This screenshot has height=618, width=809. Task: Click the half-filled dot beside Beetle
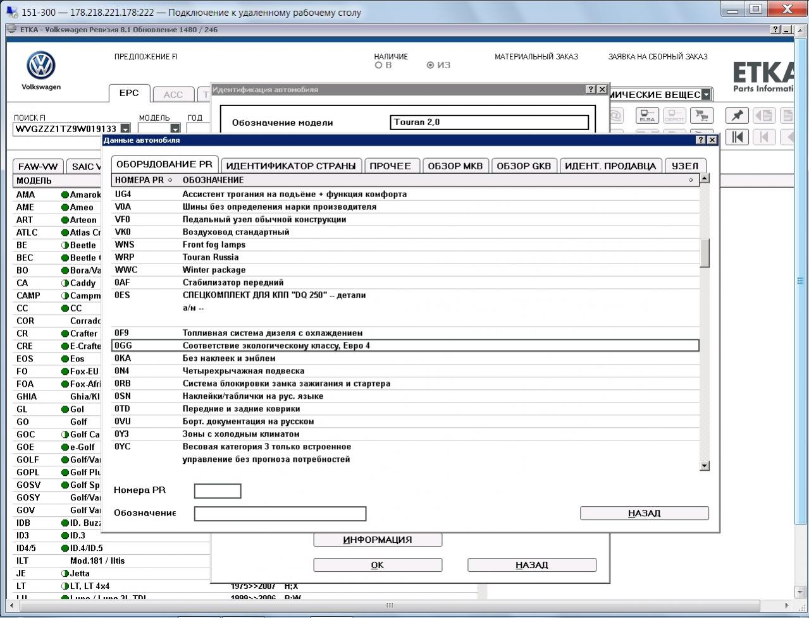65,245
